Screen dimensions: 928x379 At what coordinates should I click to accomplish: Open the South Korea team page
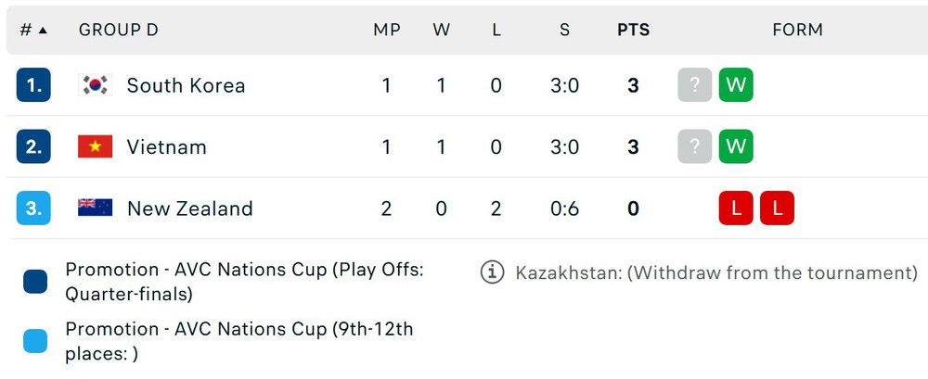click(186, 86)
